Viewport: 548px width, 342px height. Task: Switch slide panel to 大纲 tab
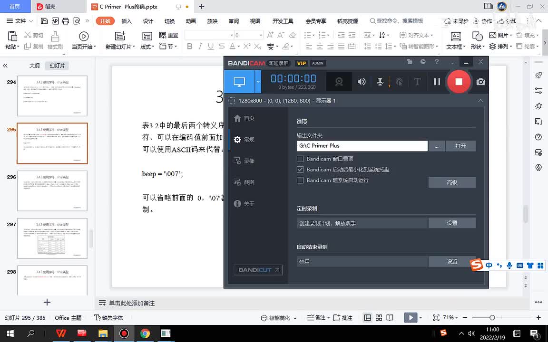(x=34, y=66)
